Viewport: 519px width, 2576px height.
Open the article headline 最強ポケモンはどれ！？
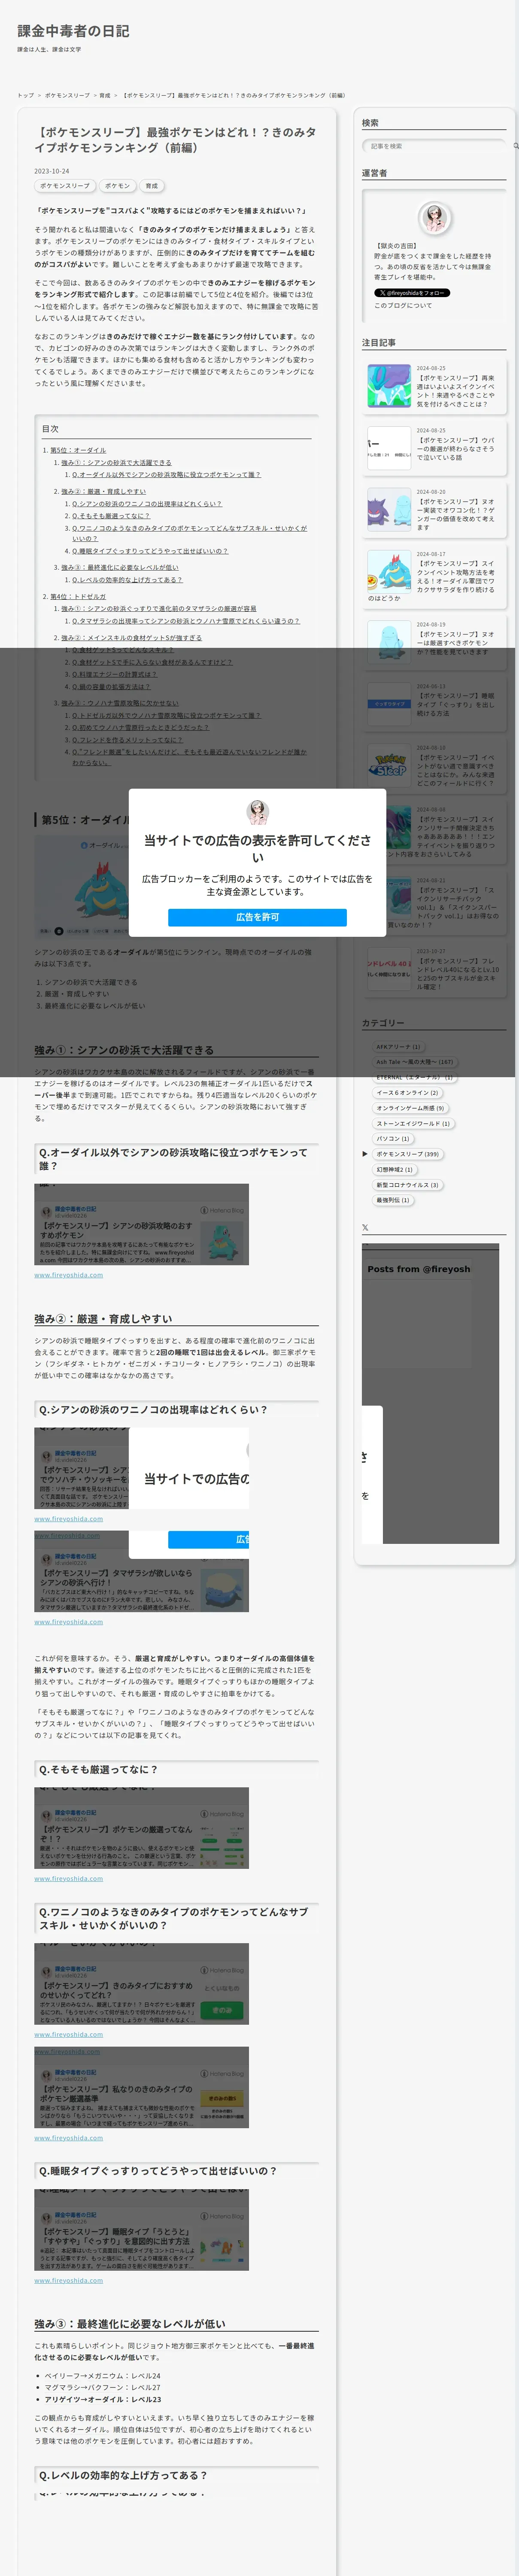click(x=176, y=140)
